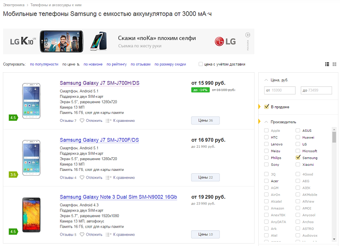Click the 3.5 rating badge of J7 SM-J700F/DS
The width and height of the screenshot is (340, 246).
(13, 175)
